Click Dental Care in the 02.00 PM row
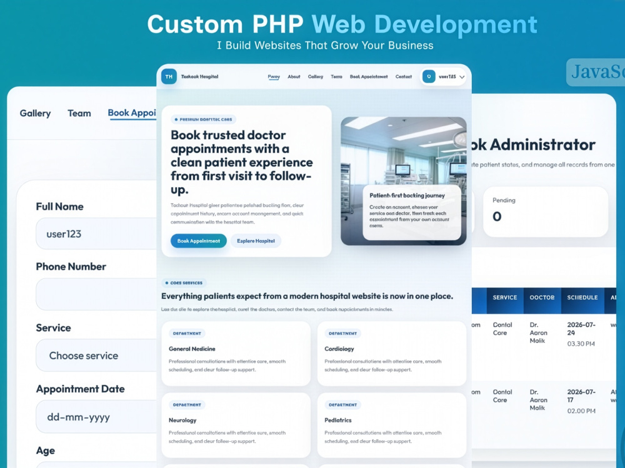 click(x=502, y=396)
